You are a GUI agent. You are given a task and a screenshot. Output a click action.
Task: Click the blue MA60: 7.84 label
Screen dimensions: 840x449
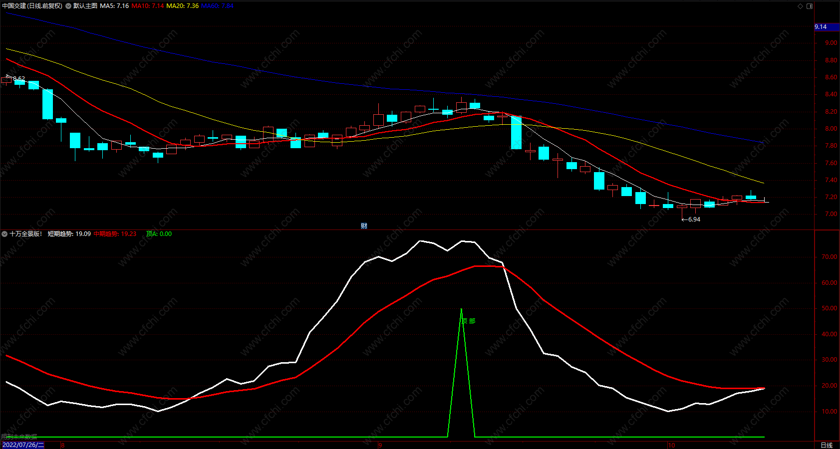[217, 6]
